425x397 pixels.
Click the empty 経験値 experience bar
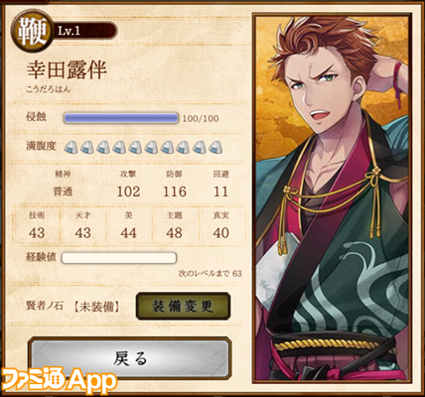tap(119, 258)
